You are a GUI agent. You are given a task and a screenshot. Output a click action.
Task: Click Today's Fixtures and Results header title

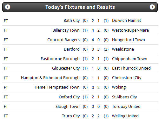[x=80, y=7]
